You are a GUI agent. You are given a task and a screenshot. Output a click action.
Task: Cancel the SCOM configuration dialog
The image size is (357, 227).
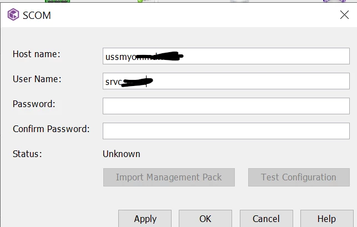[266, 219]
